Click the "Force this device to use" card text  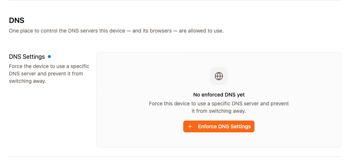[219, 107]
